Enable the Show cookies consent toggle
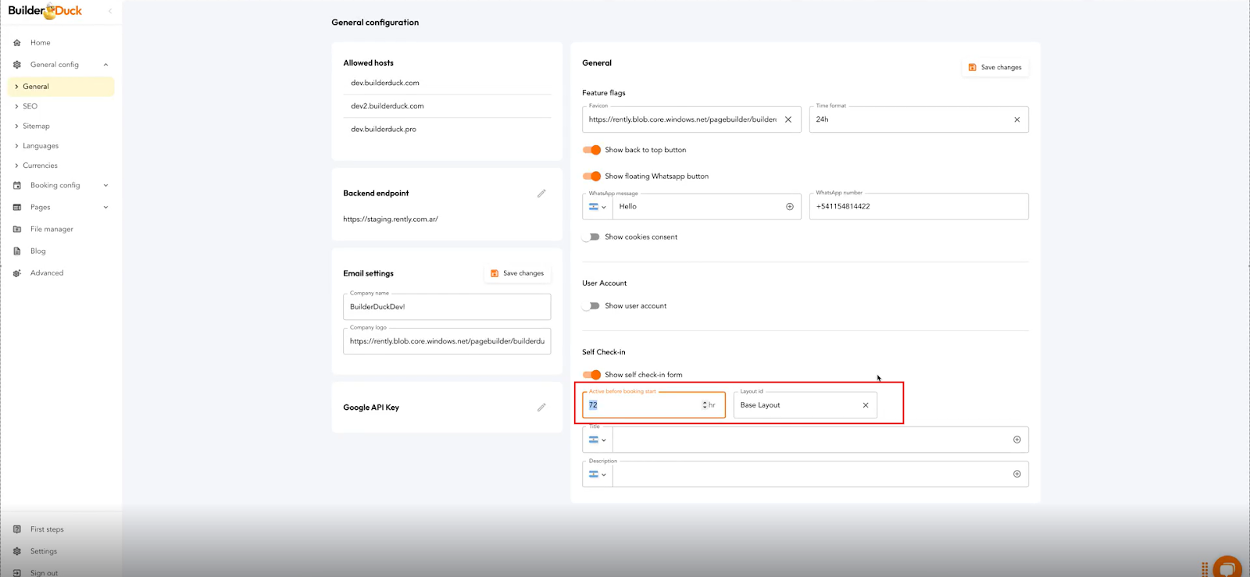 point(591,237)
